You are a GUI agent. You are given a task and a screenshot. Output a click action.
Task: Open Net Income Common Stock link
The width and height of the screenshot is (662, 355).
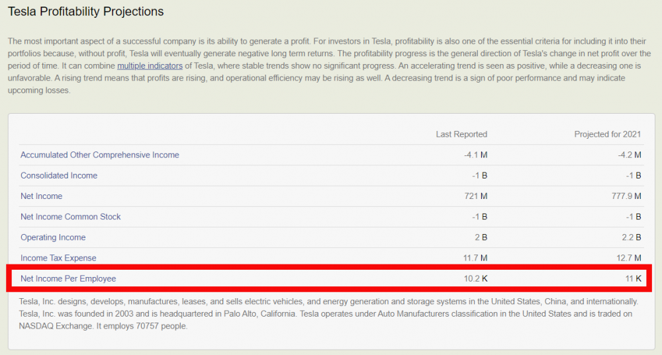71,216
